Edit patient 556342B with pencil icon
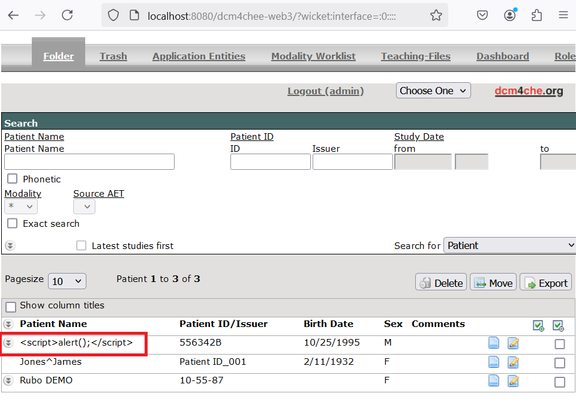Image resolution: width=576 pixels, height=402 pixels. point(513,343)
